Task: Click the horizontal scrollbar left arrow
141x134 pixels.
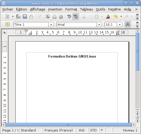Action: (x=3, y=125)
